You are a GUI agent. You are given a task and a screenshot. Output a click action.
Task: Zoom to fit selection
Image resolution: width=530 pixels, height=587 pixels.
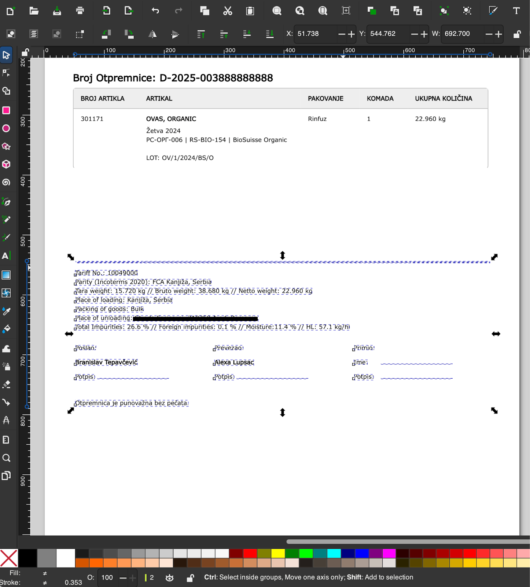[x=277, y=11]
